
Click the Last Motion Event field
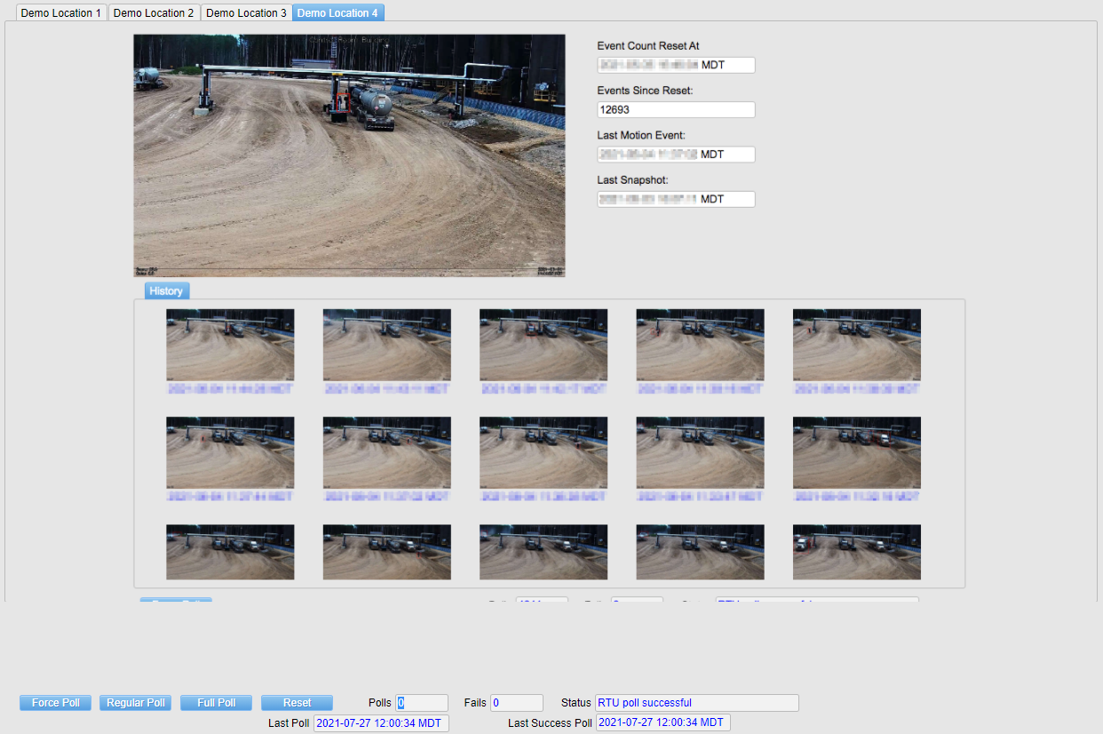pyautogui.click(x=676, y=154)
